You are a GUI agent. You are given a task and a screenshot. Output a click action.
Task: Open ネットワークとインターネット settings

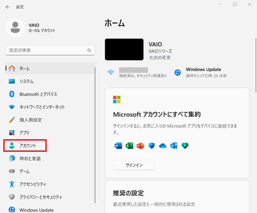tap(50, 107)
